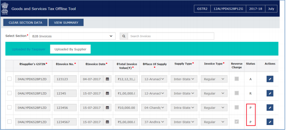The width and height of the screenshot is (286, 130).
Task: Tick the row checkbox for invoice 1234567
Action: pos(9,121)
